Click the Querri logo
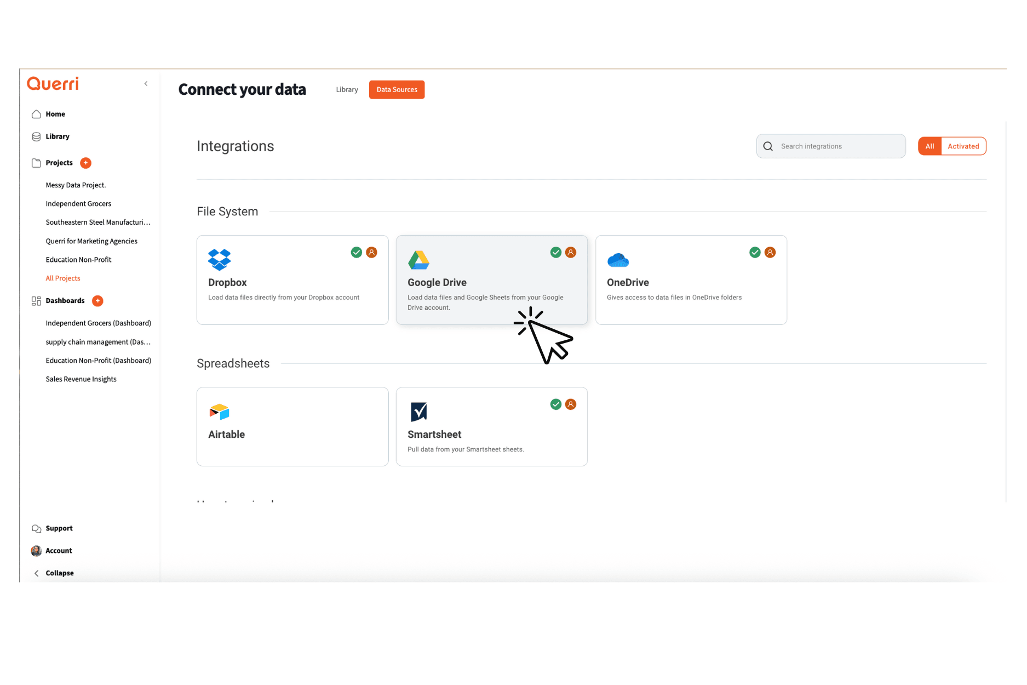Screen dimensions: 1027x685 [53, 84]
